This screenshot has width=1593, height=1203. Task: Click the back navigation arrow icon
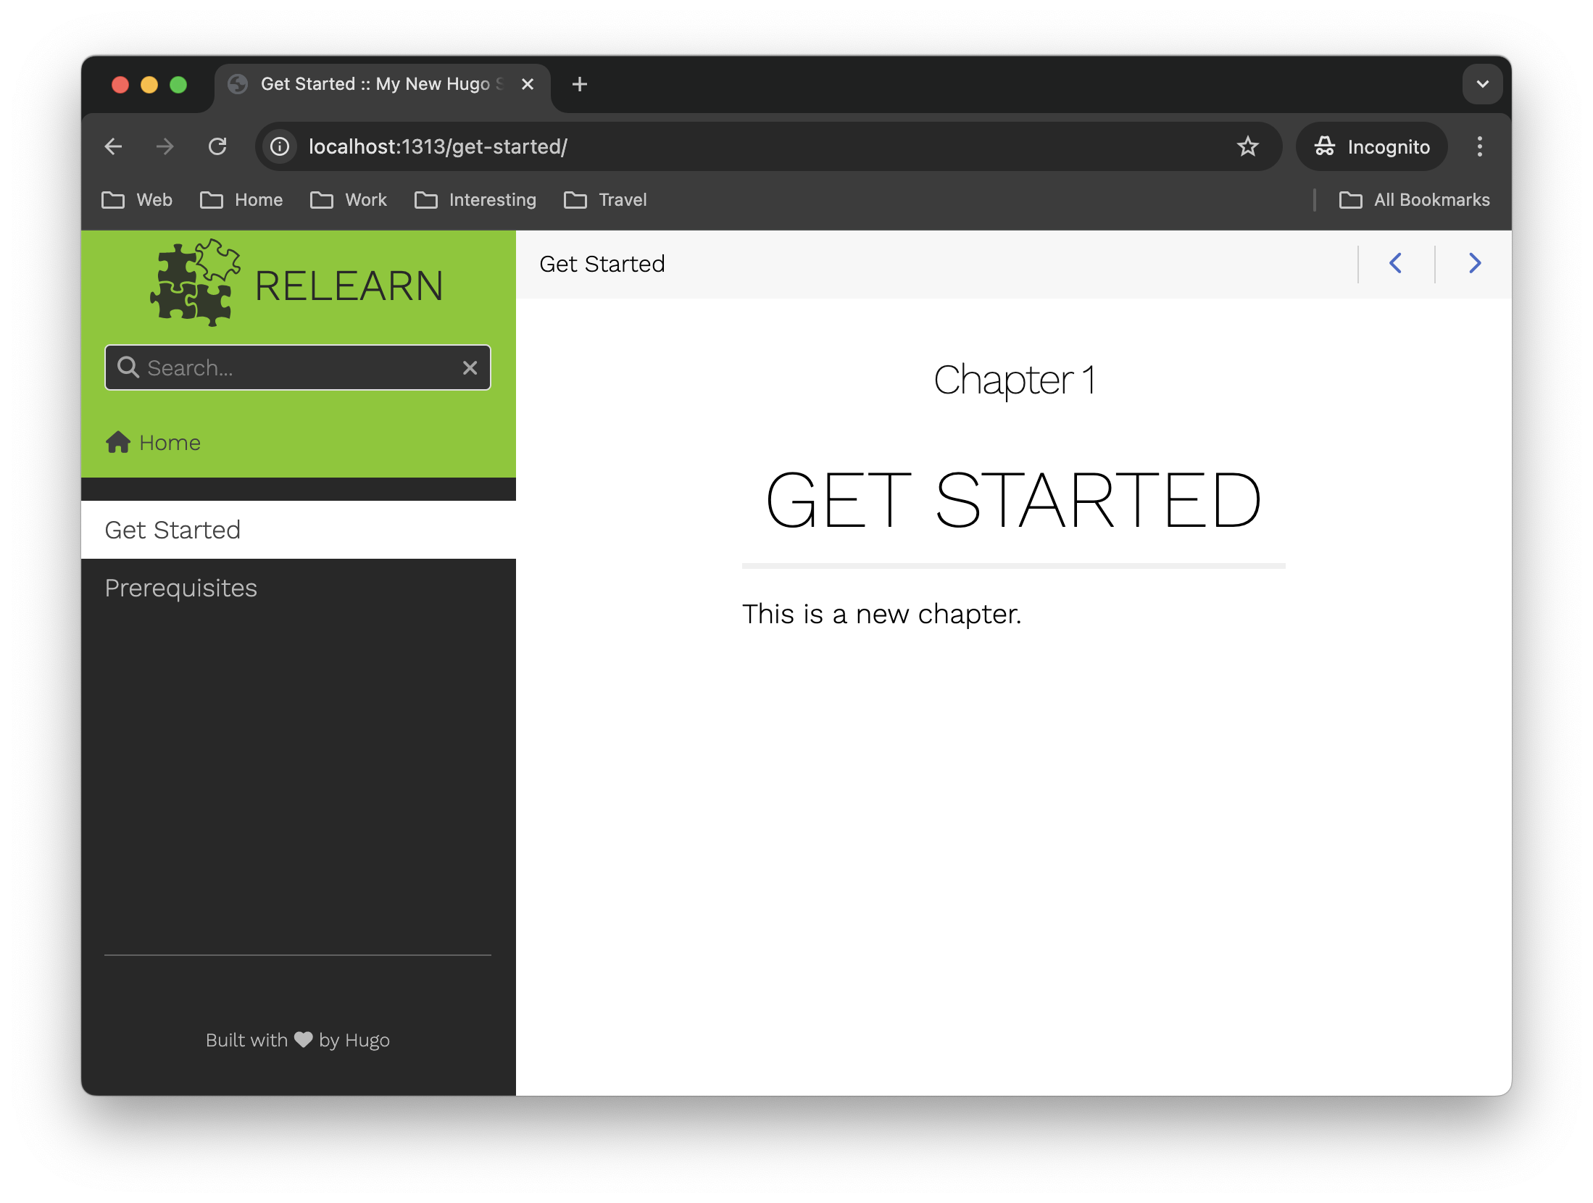(x=1396, y=263)
